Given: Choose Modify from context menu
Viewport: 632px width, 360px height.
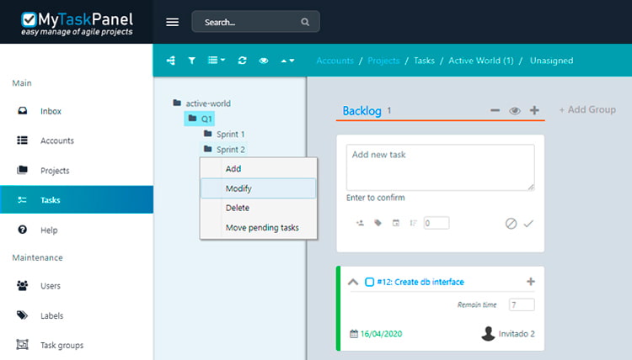Looking at the screenshot, I should pyautogui.click(x=259, y=188).
